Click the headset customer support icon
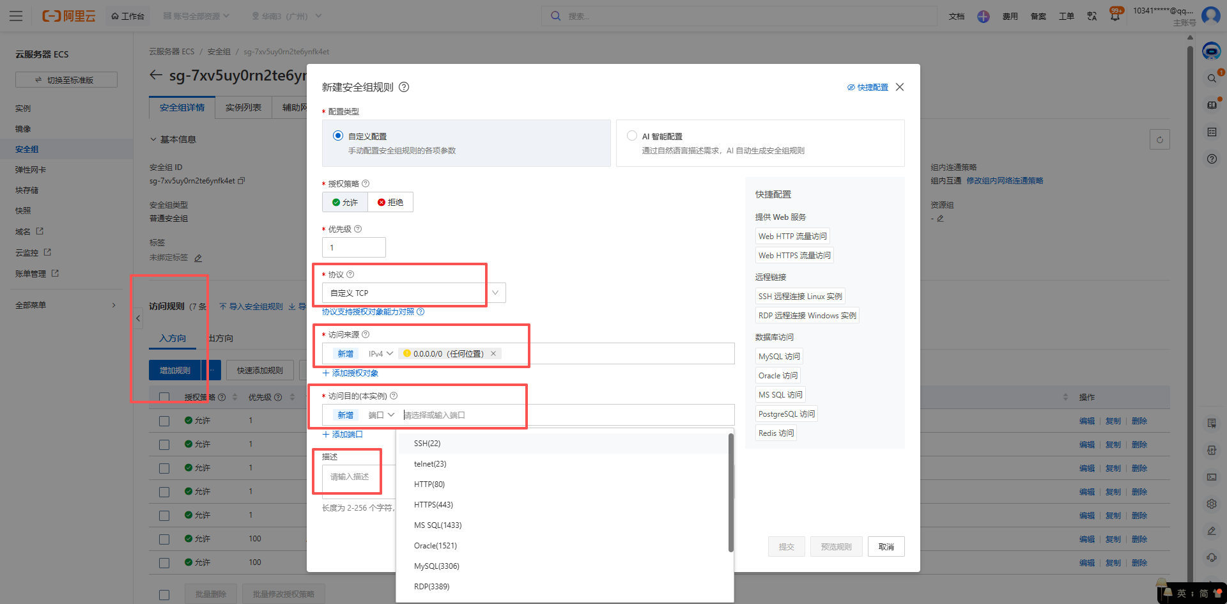The height and width of the screenshot is (604, 1227). coord(1212,557)
